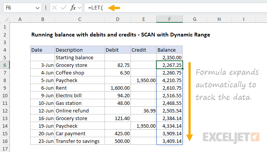The image size is (267, 152).
Task: Click the formula bar text =LET(
Action: coord(95,8)
